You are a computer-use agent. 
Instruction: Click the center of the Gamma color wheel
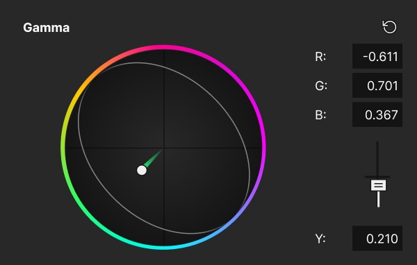[x=163, y=148]
